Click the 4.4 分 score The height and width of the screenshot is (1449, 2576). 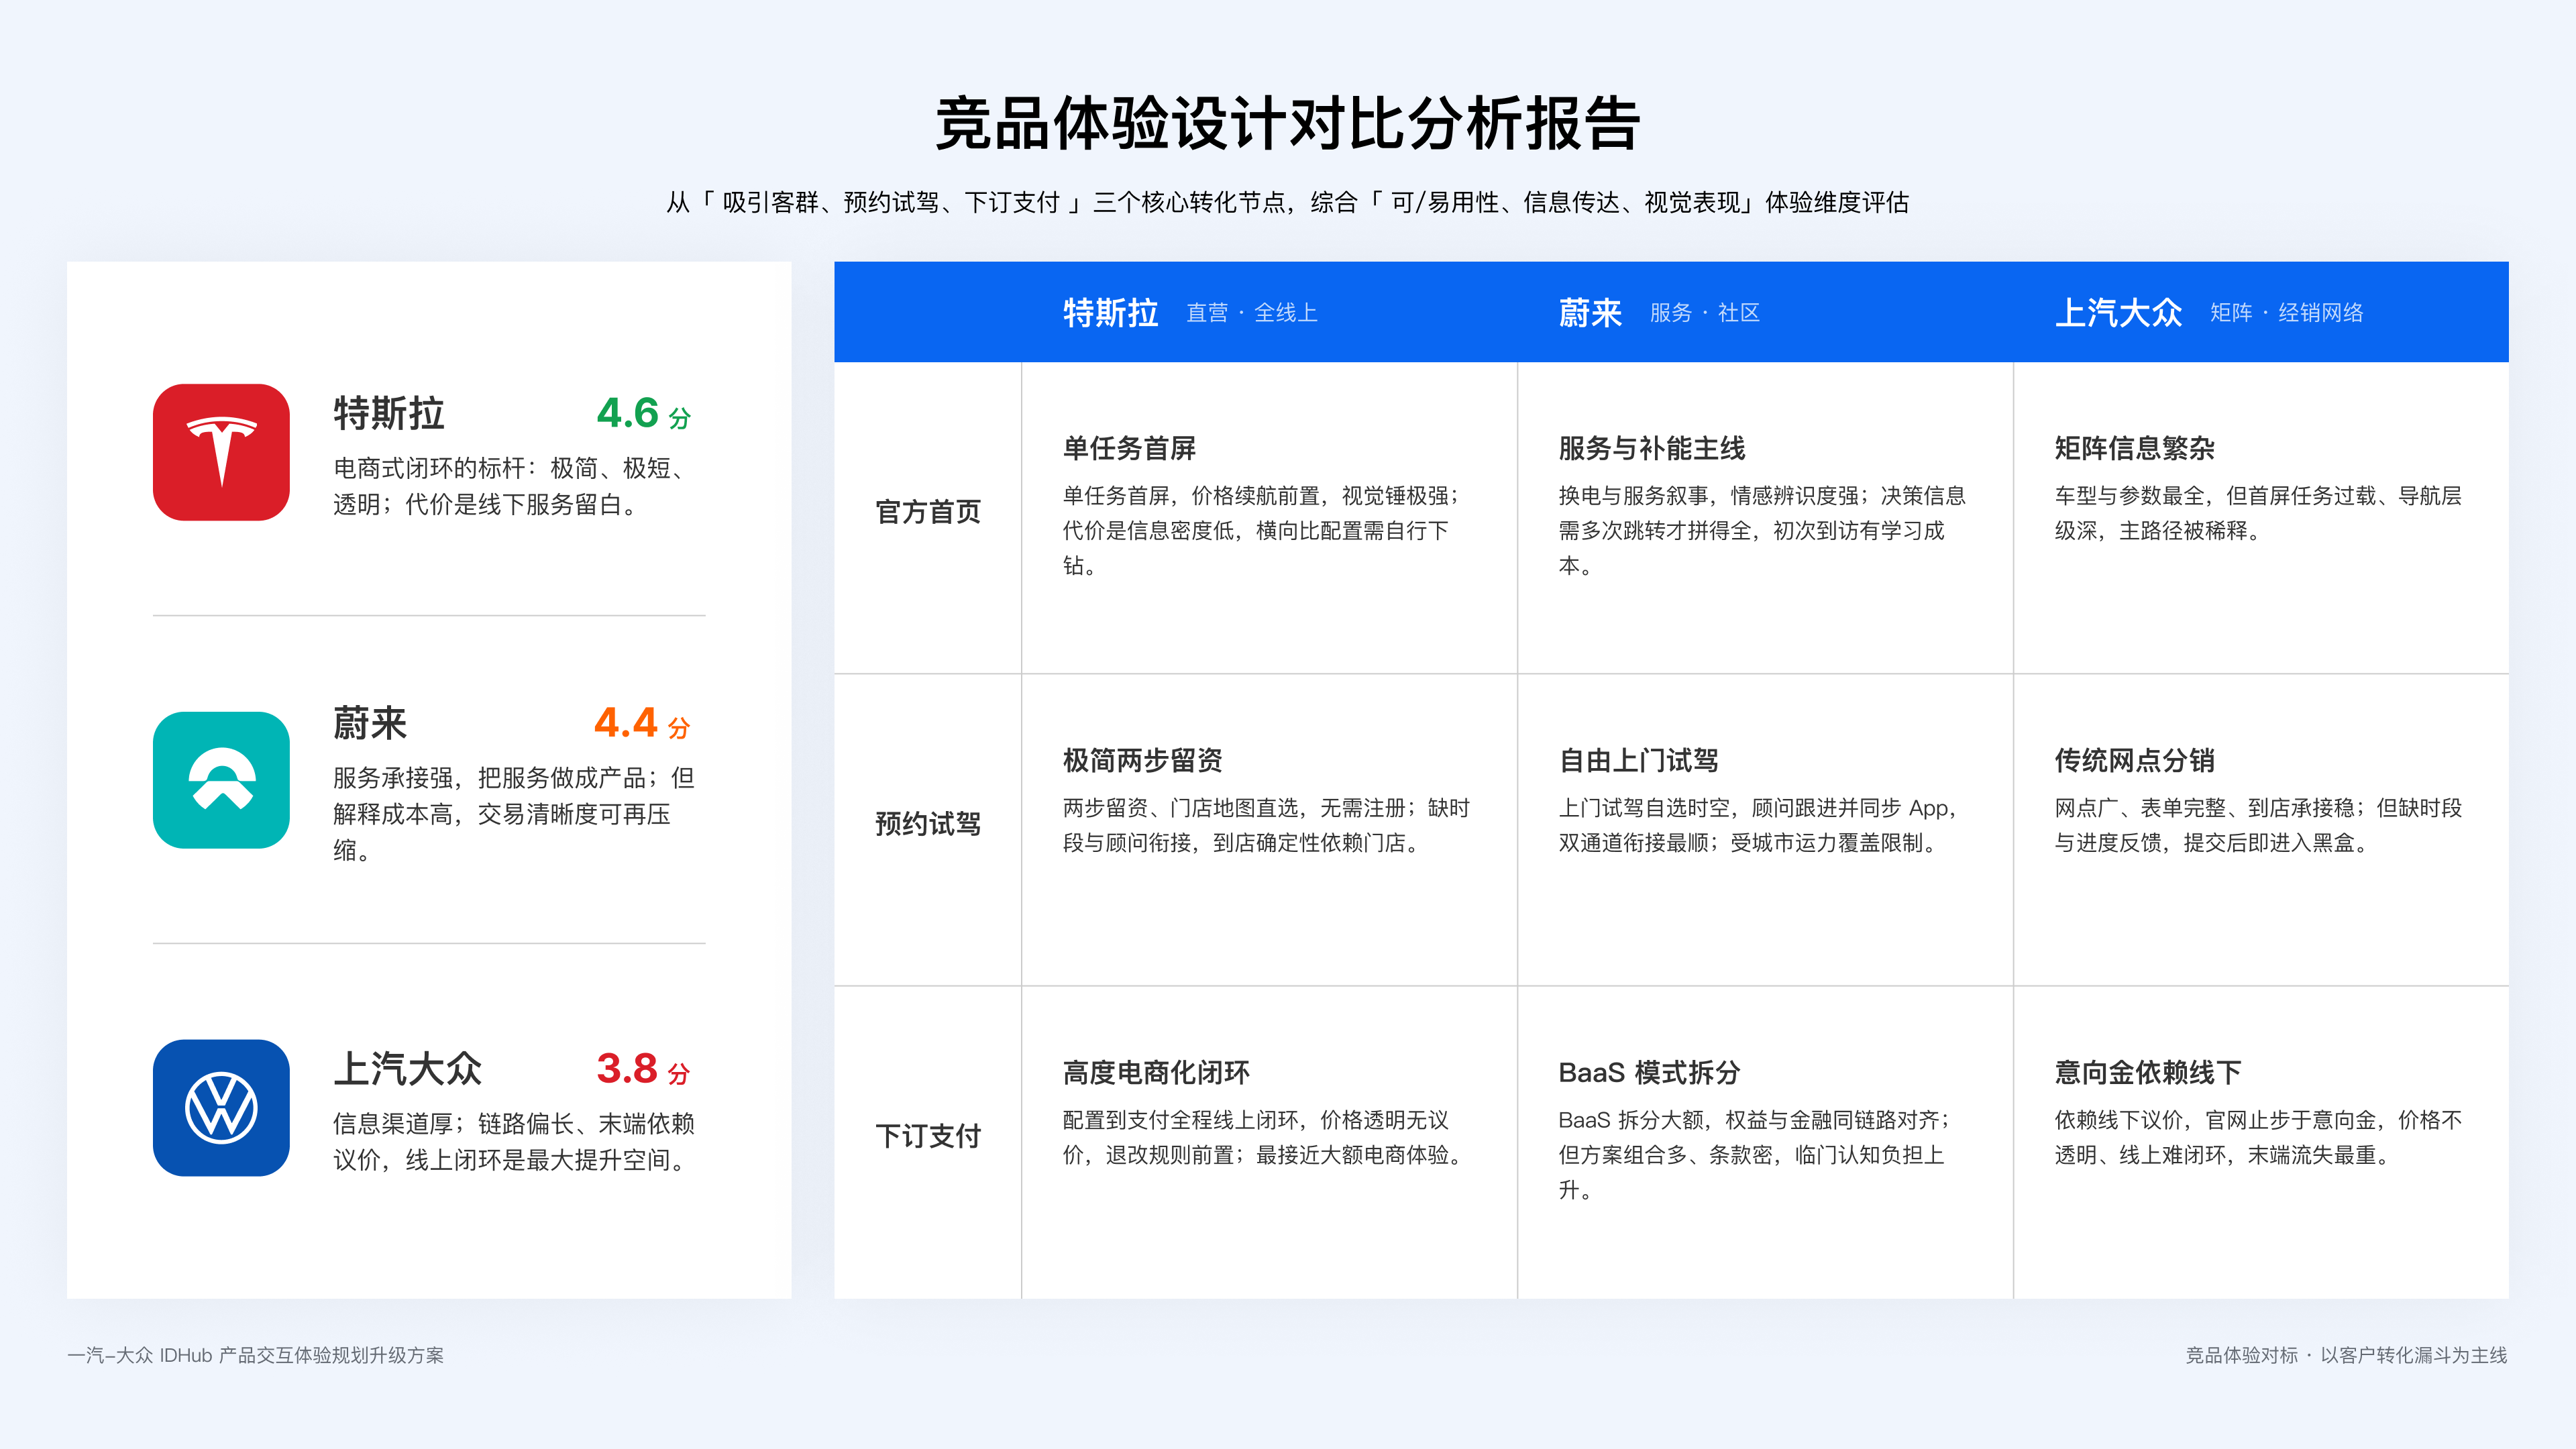[642, 723]
